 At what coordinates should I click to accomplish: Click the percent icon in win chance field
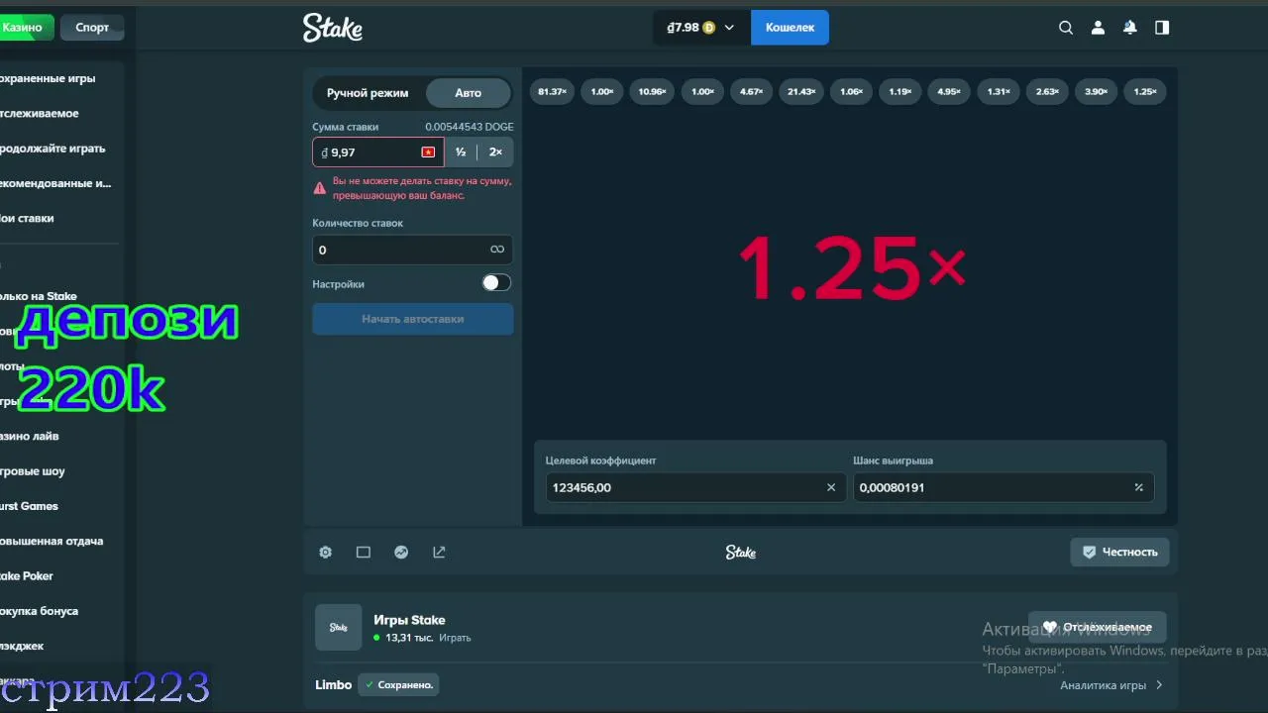tap(1138, 487)
